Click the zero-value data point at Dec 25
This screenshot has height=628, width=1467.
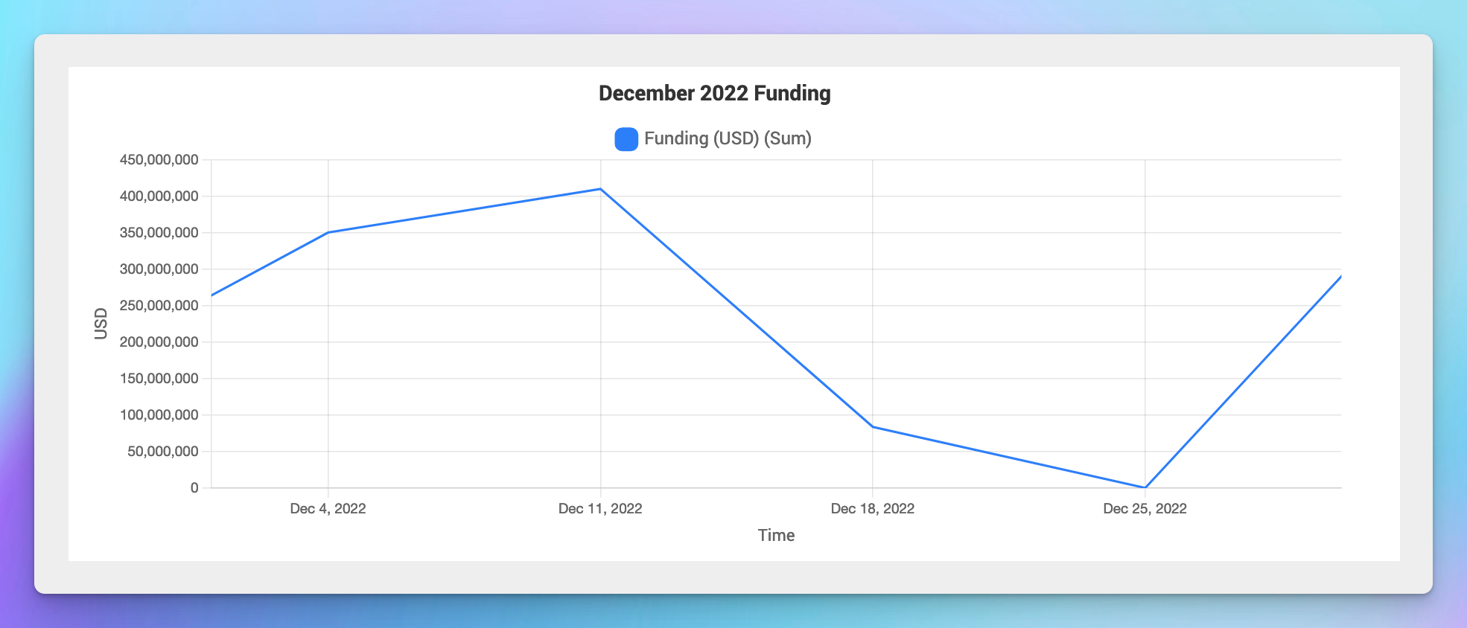1145,487
